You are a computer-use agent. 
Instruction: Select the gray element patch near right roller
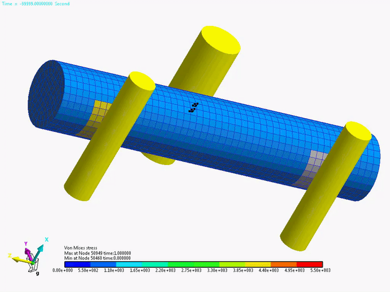pos(312,168)
